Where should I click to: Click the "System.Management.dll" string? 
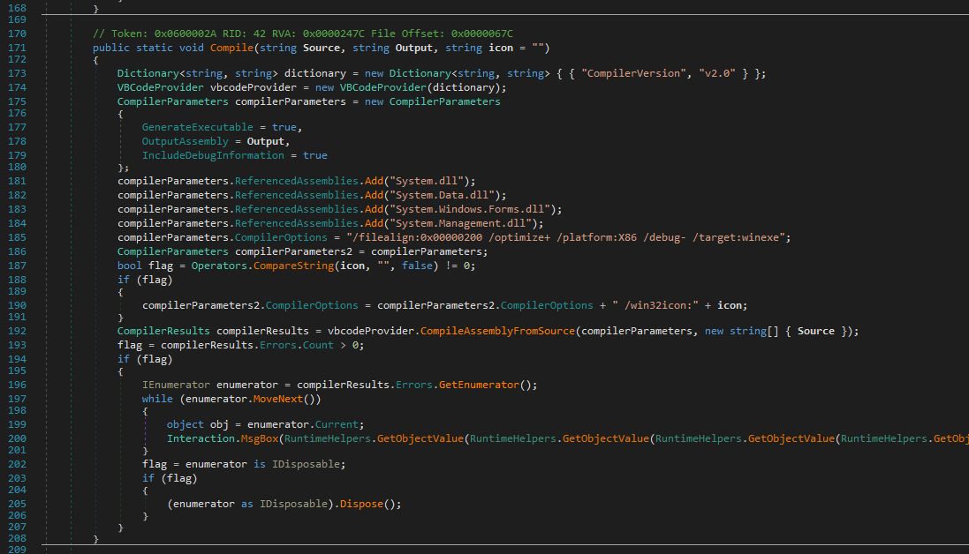click(x=461, y=223)
